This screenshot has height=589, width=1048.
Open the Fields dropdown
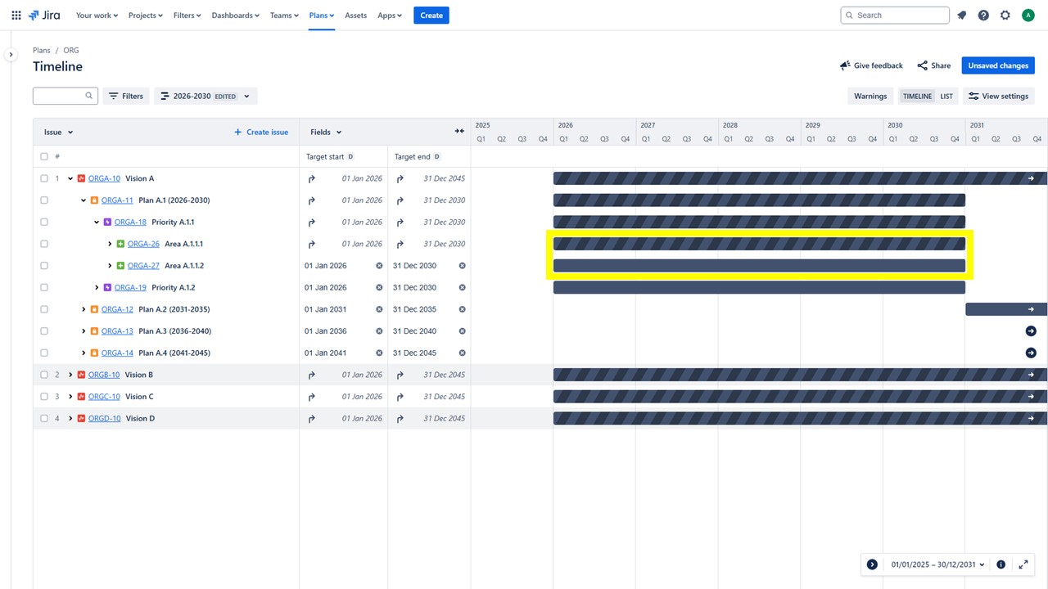pos(326,132)
